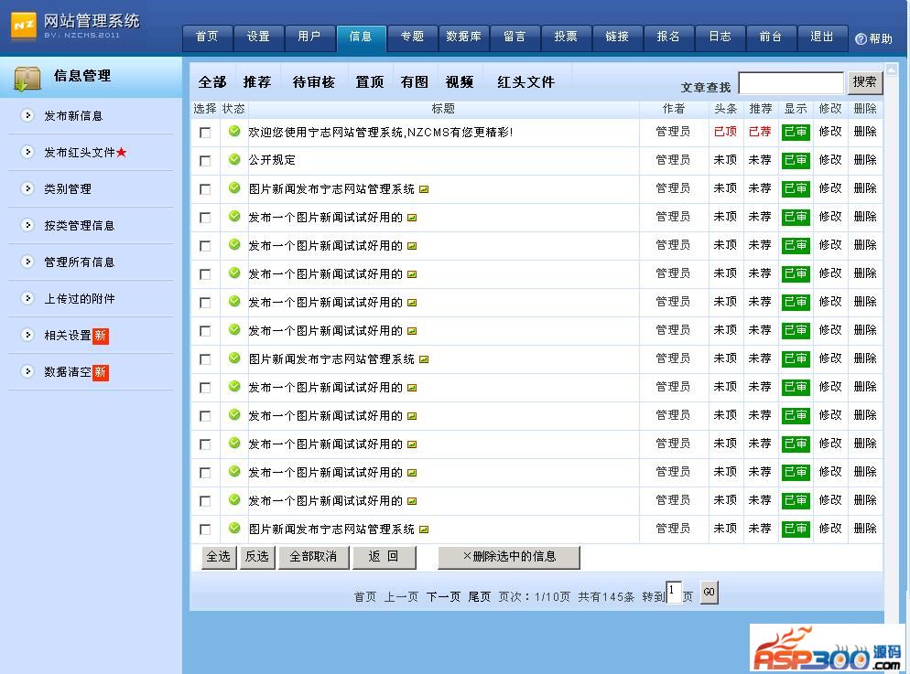
Task: Tick checkbox of the third row 图片新闻发布宁志网站管理系统
Action: coord(205,189)
